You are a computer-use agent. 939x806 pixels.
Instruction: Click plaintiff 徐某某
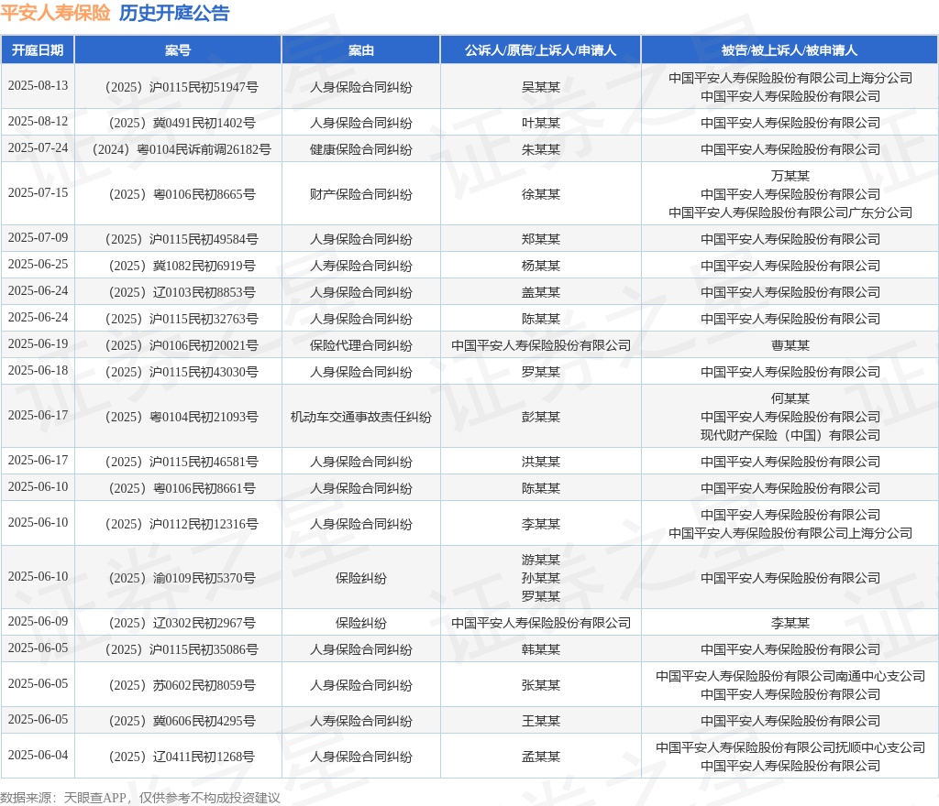click(x=541, y=194)
